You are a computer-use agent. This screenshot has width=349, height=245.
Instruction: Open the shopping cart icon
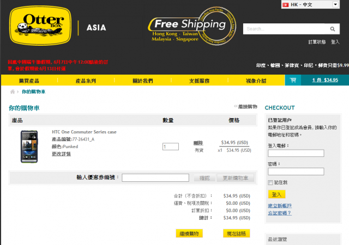[293, 80]
